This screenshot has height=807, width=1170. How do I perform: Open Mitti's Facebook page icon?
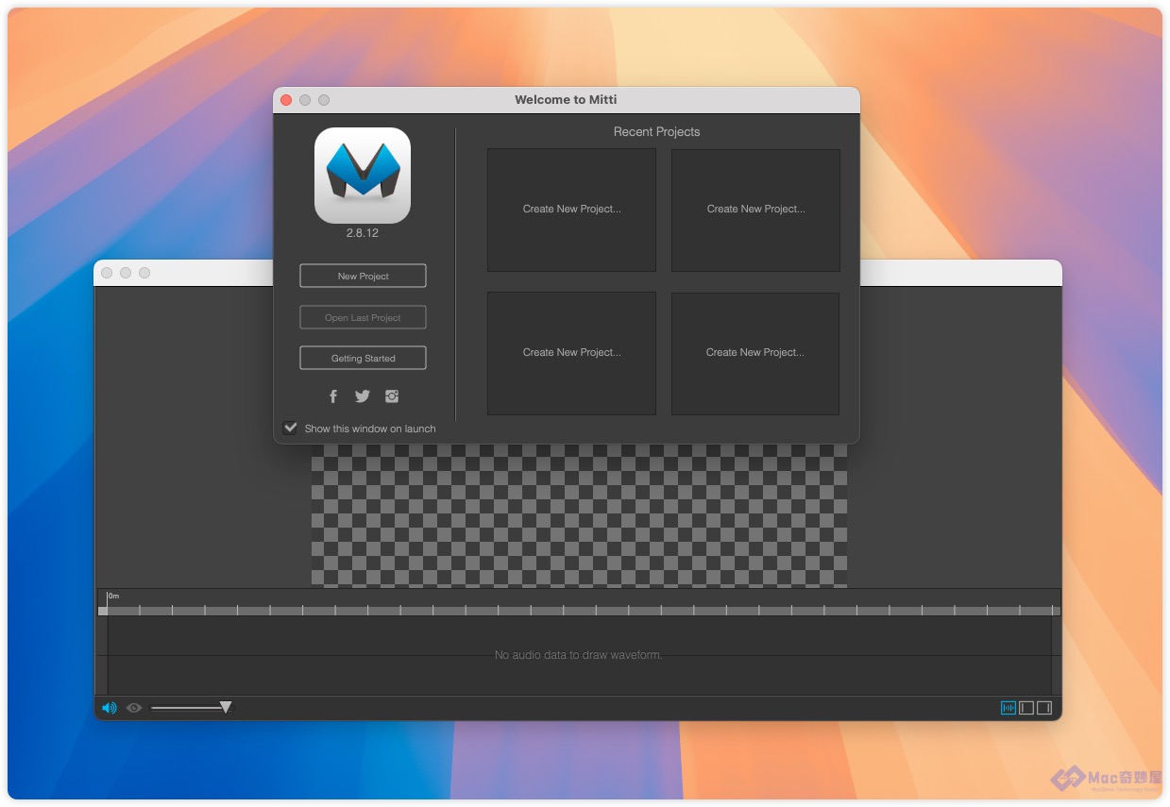coord(333,396)
